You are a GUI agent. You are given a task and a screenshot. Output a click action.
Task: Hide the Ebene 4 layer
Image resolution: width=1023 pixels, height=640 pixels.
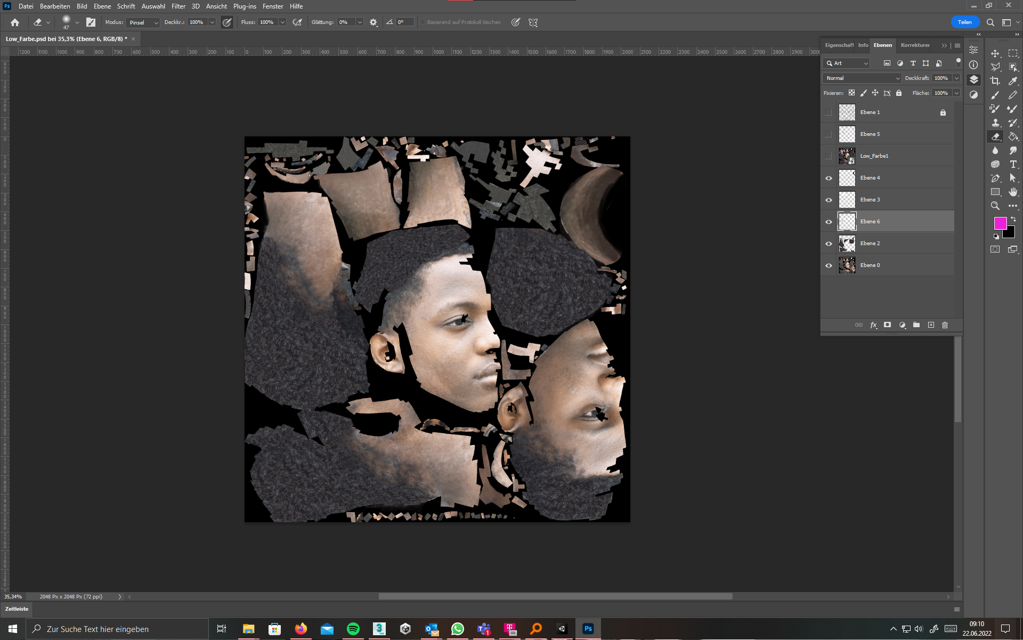tap(829, 178)
